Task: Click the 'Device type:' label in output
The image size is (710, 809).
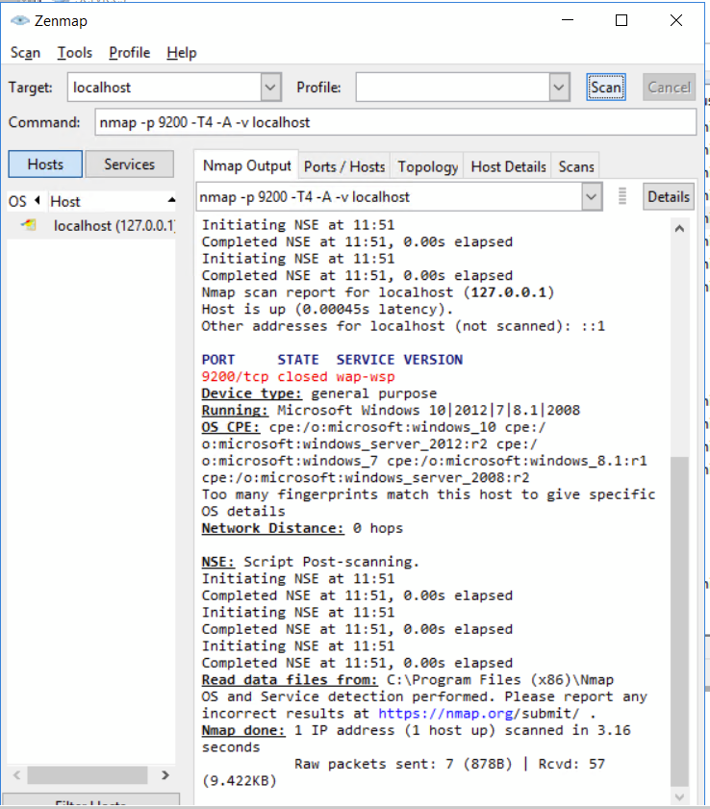Action: tap(252, 393)
